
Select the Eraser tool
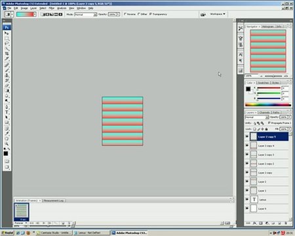pyautogui.click(x=7, y=86)
